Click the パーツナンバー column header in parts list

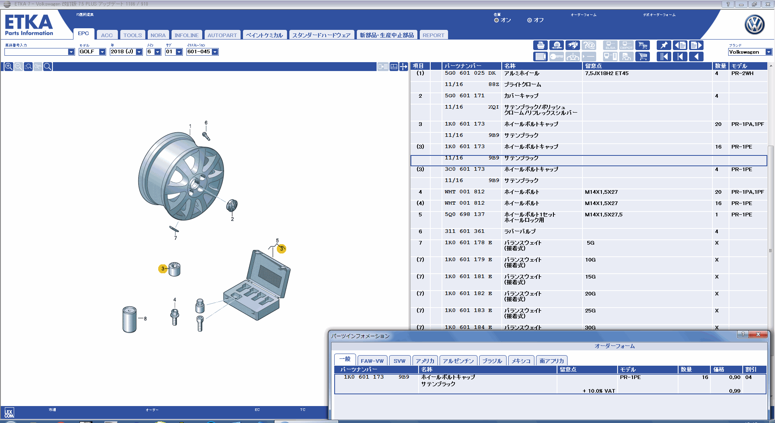471,66
